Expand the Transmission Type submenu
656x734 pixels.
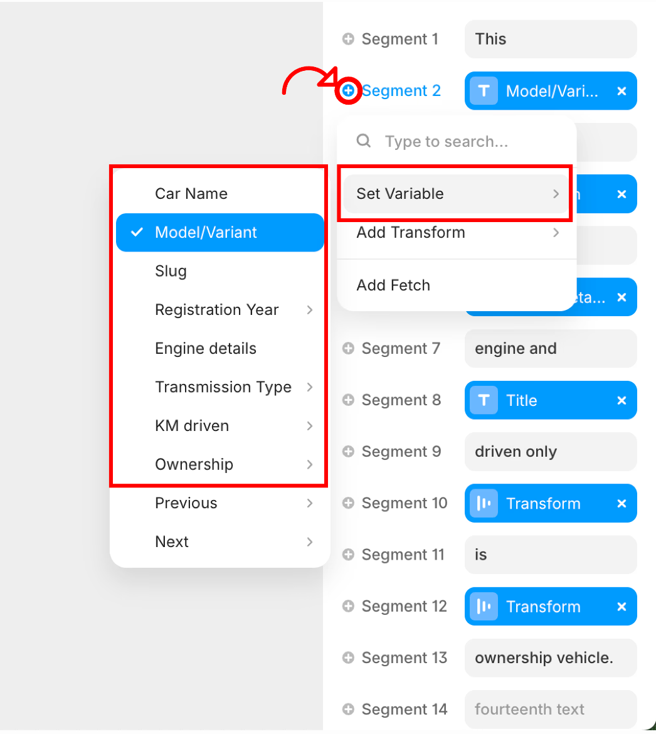tap(220, 387)
